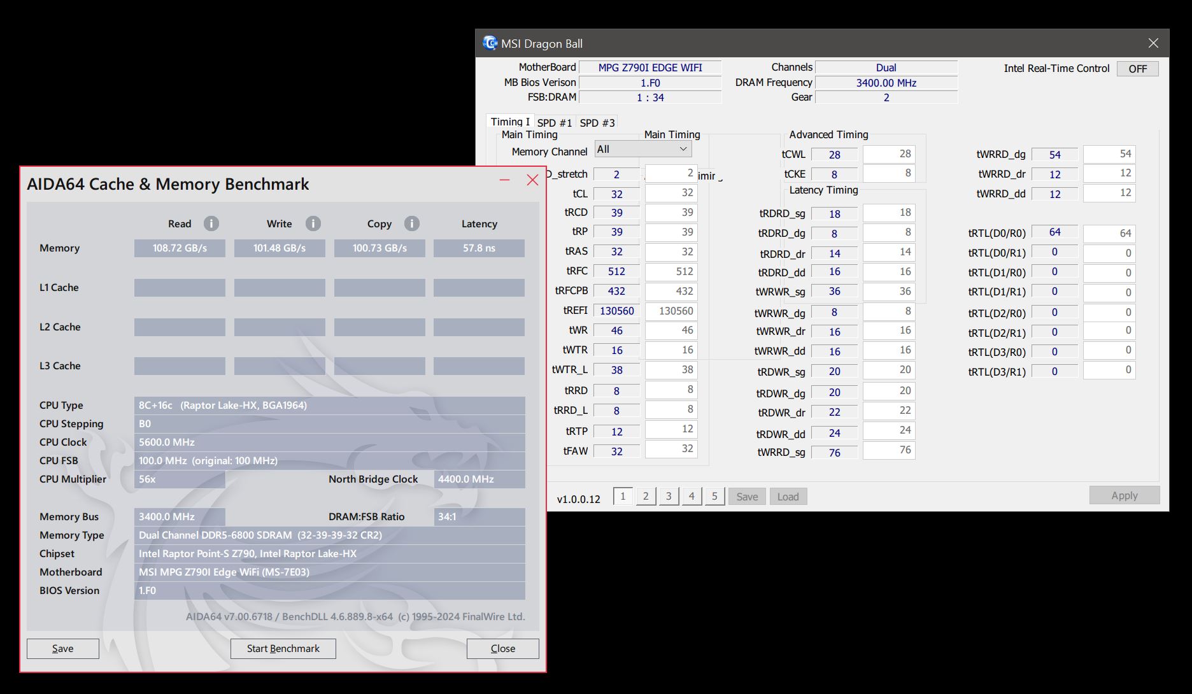Click the tRFC editable input field
The height and width of the screenshot is (694, 1192).
tap(671, 272)
